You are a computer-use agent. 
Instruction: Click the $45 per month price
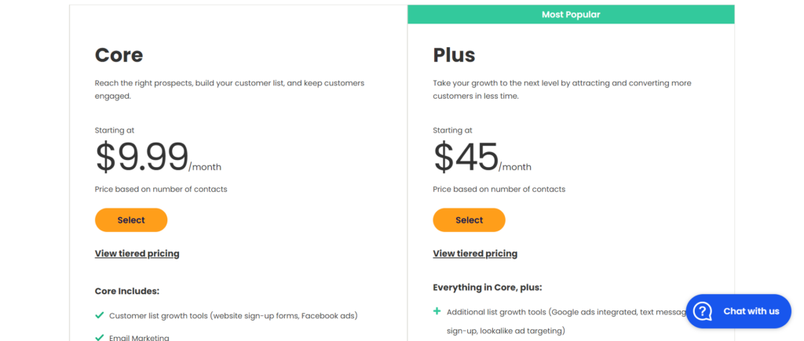click(482, 158)
